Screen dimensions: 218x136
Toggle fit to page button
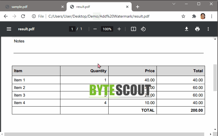(133, 29)
